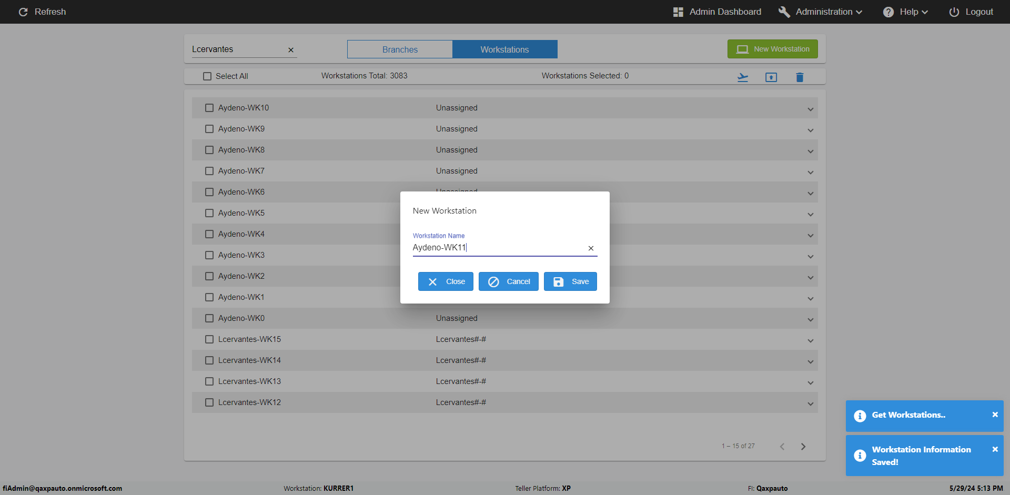The height and width of the screenshot is (495, 1010).
Task: Check the Aydeno-WK9 checkbox
Action: [209, 129]
